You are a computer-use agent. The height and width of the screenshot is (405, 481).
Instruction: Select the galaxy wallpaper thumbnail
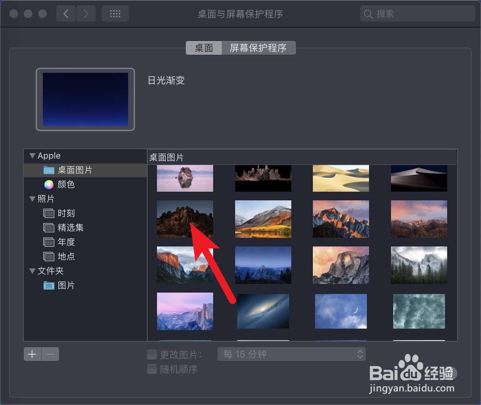[x=263, y=311]
